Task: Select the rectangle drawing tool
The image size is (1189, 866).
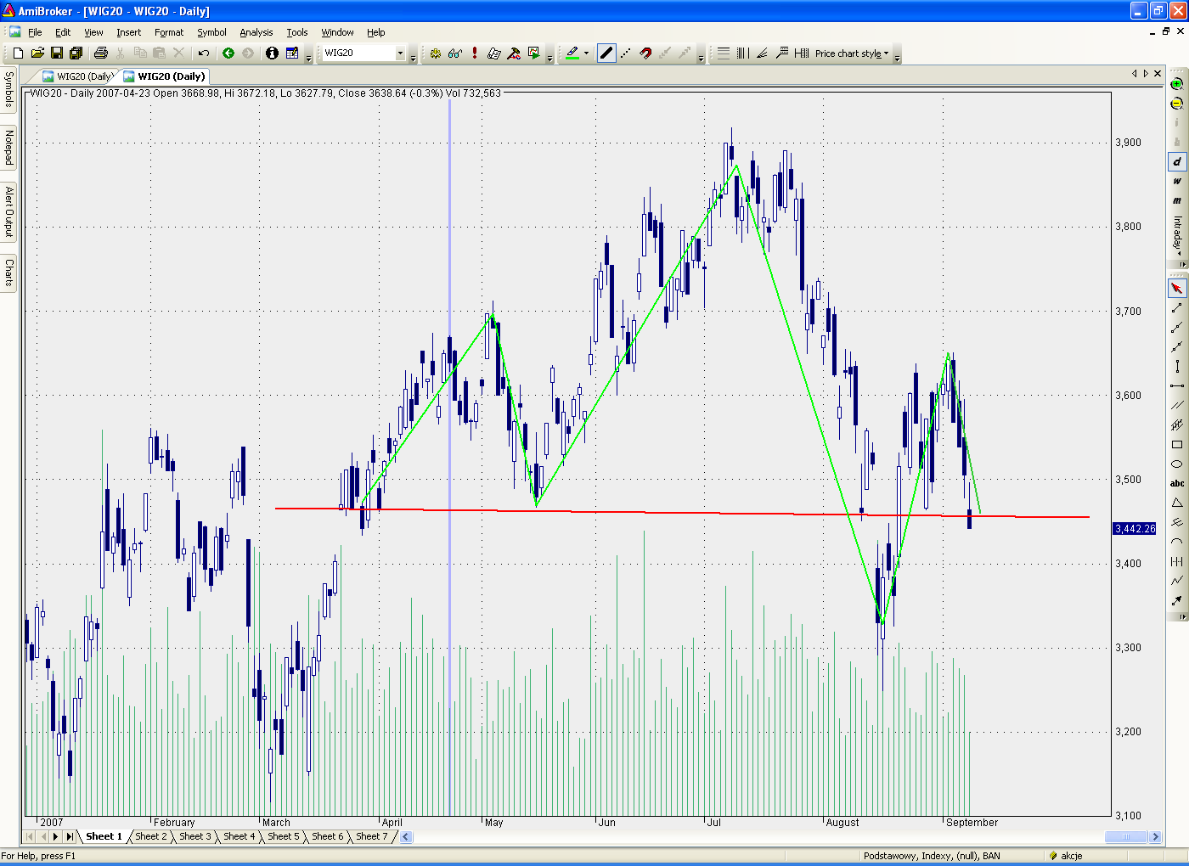Action: pos(1177,445)
